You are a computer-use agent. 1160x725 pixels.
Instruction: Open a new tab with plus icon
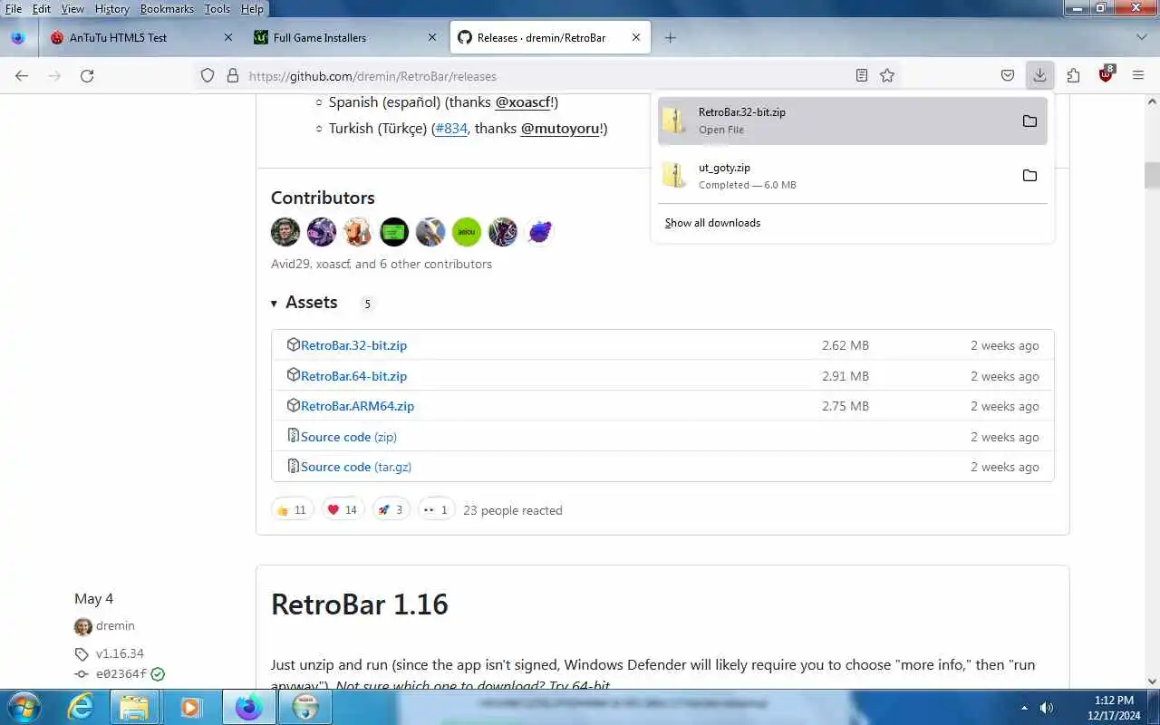(x=670, y=37)
